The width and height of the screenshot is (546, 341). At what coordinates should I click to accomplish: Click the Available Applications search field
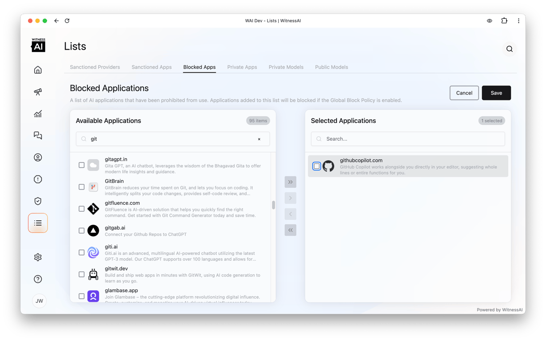click(173, 139)
